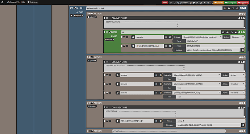Click the orange Exécuter button

click(x=219, y=3)
